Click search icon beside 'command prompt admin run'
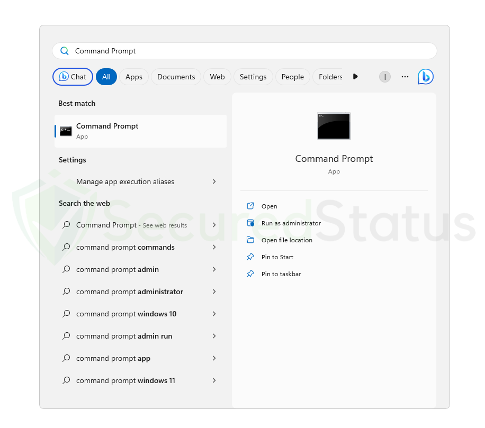Viewport: 485px width, 428px height. (66, 336)
